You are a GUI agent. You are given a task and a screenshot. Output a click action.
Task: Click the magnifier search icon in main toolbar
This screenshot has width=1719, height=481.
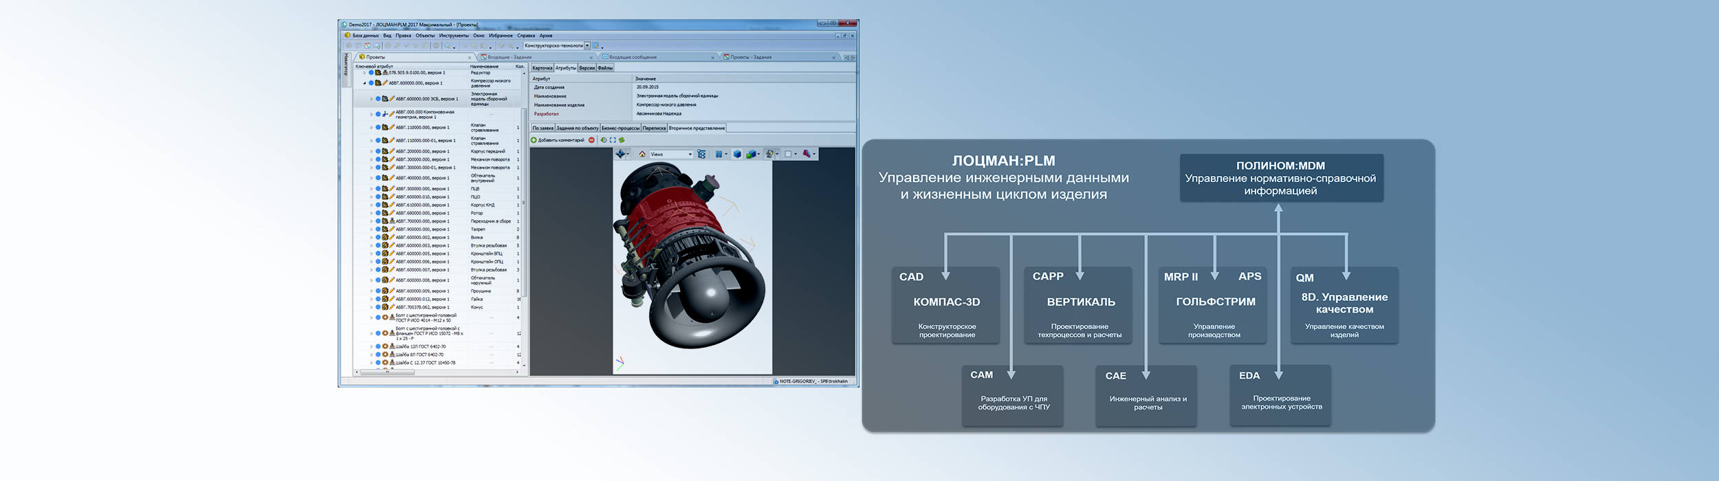[447, 46]
